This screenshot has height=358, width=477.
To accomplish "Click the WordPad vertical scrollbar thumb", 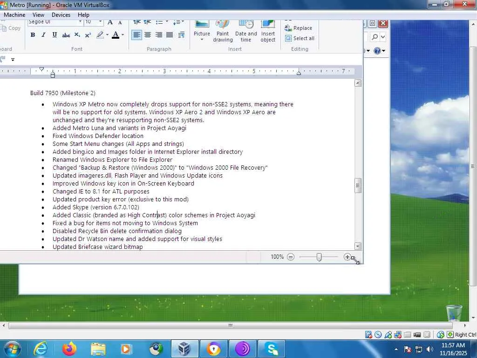I will [358, 186].
